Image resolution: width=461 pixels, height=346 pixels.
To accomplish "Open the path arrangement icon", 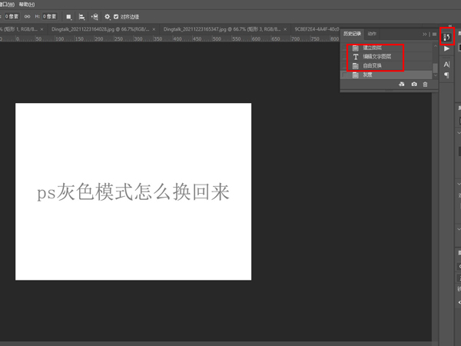I will 95,17.
